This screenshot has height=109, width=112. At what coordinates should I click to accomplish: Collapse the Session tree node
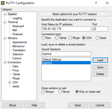click(x=5, y=14)
